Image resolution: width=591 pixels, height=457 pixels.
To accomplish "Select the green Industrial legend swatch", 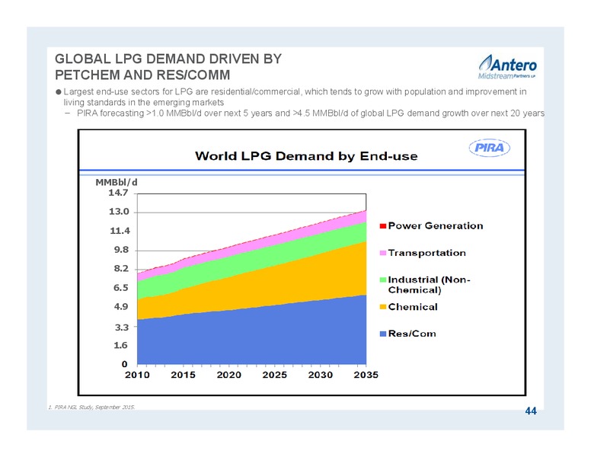I will click(383, 280).
